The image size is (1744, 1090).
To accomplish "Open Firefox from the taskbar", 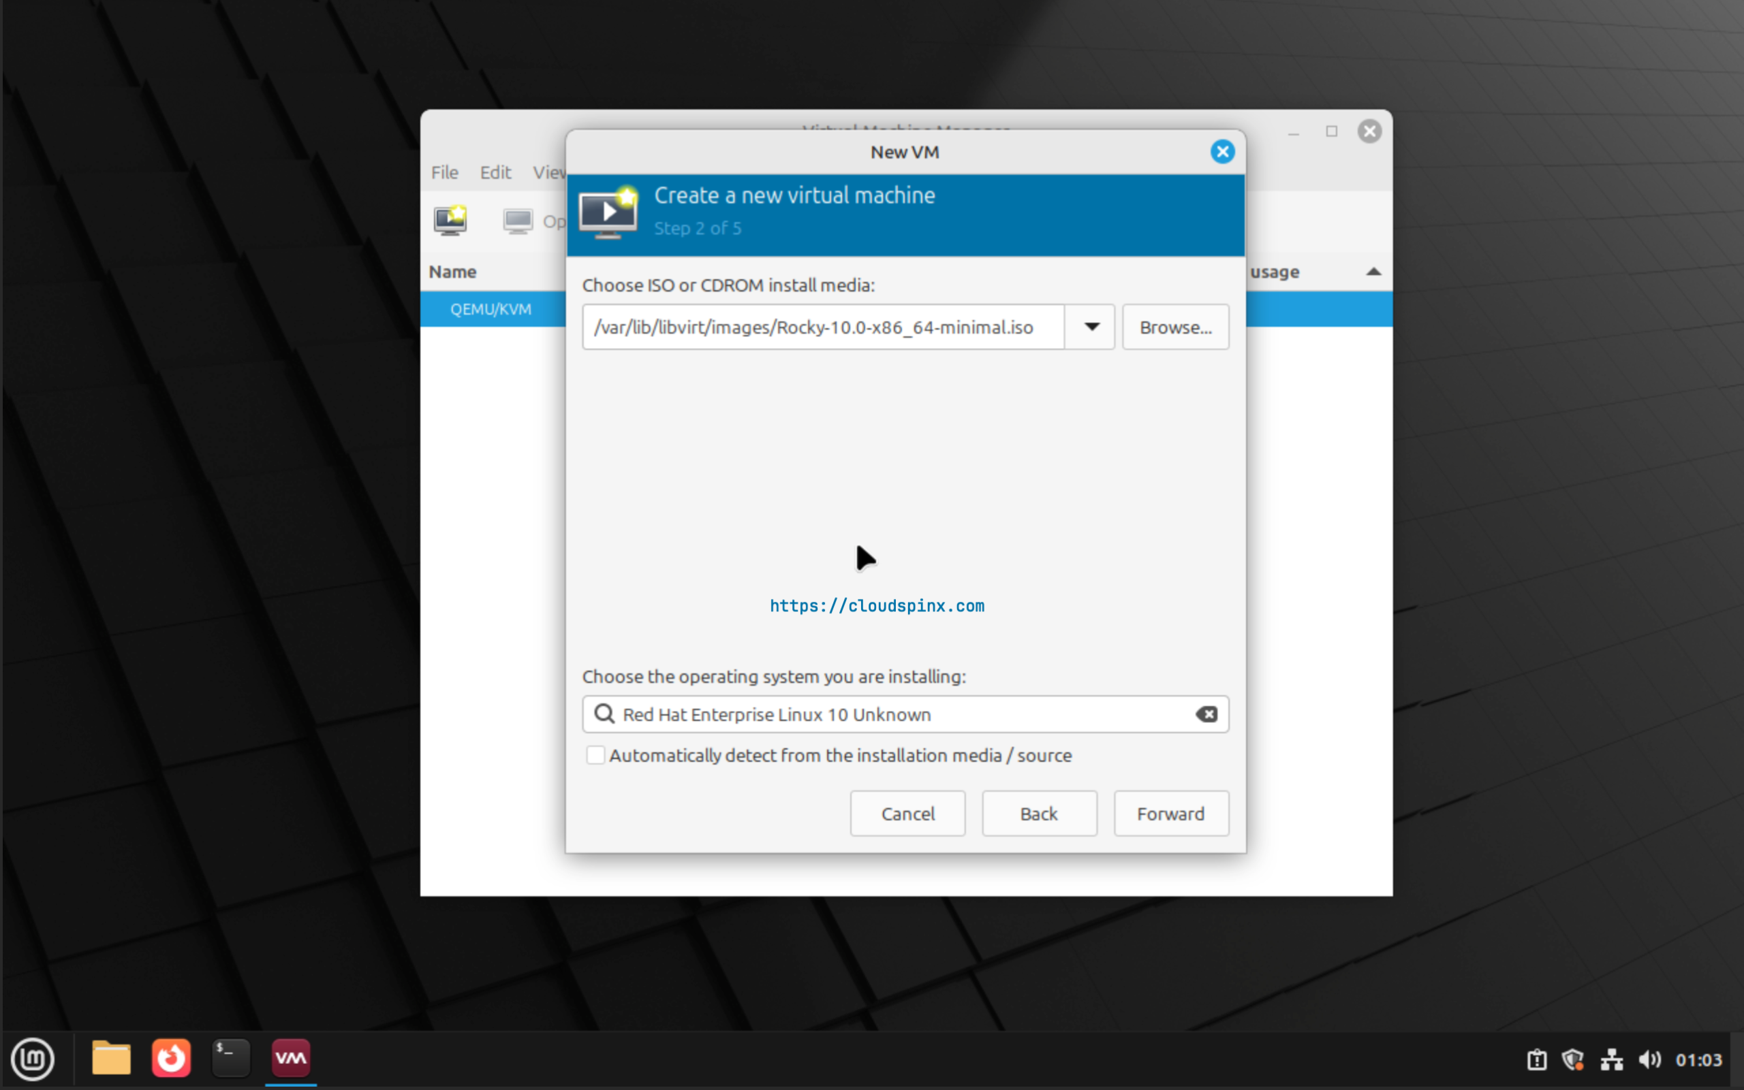I will click(170, 1058).
